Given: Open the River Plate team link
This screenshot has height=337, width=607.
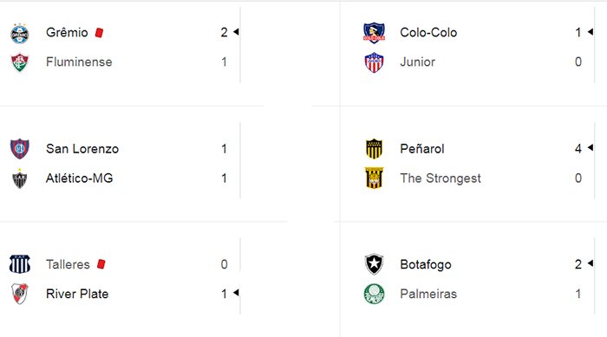Looking at the screenshot, I should point(77,294).
